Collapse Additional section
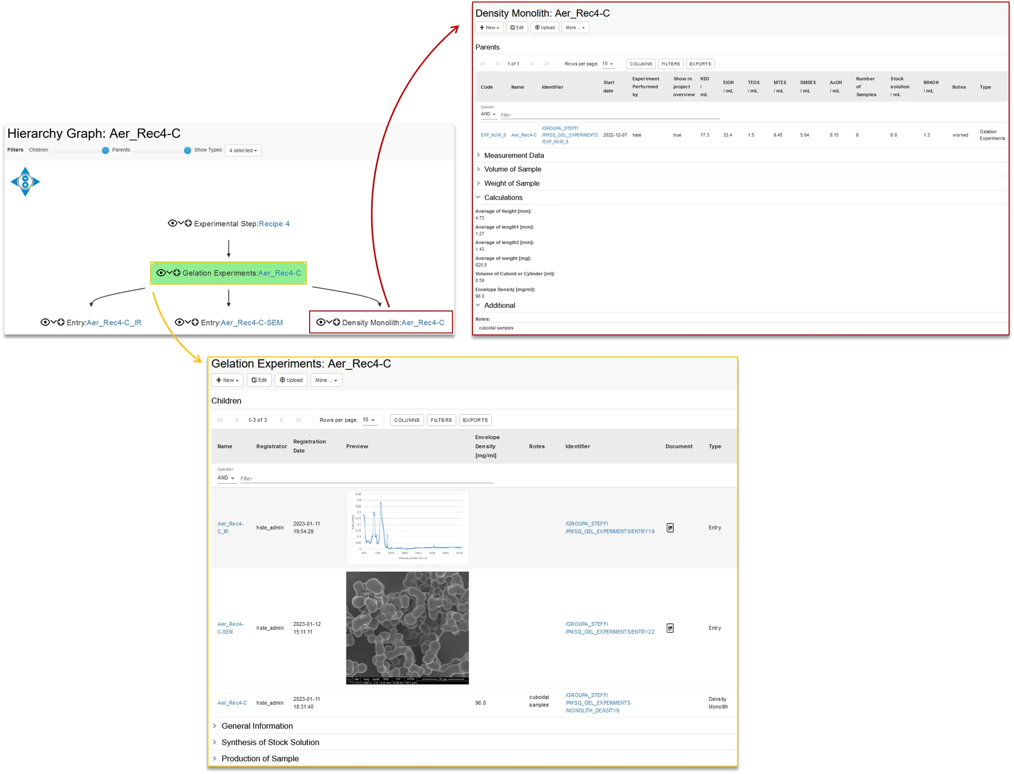Screen dimensions: 1014x774 pyautogui.click(x=499, y=306)
